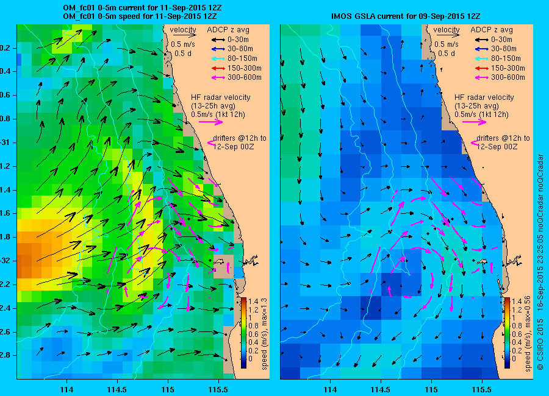
Task: Click the velocity scale arrow in IMOS GSLA panel
Action: click(x=448, y=35)
